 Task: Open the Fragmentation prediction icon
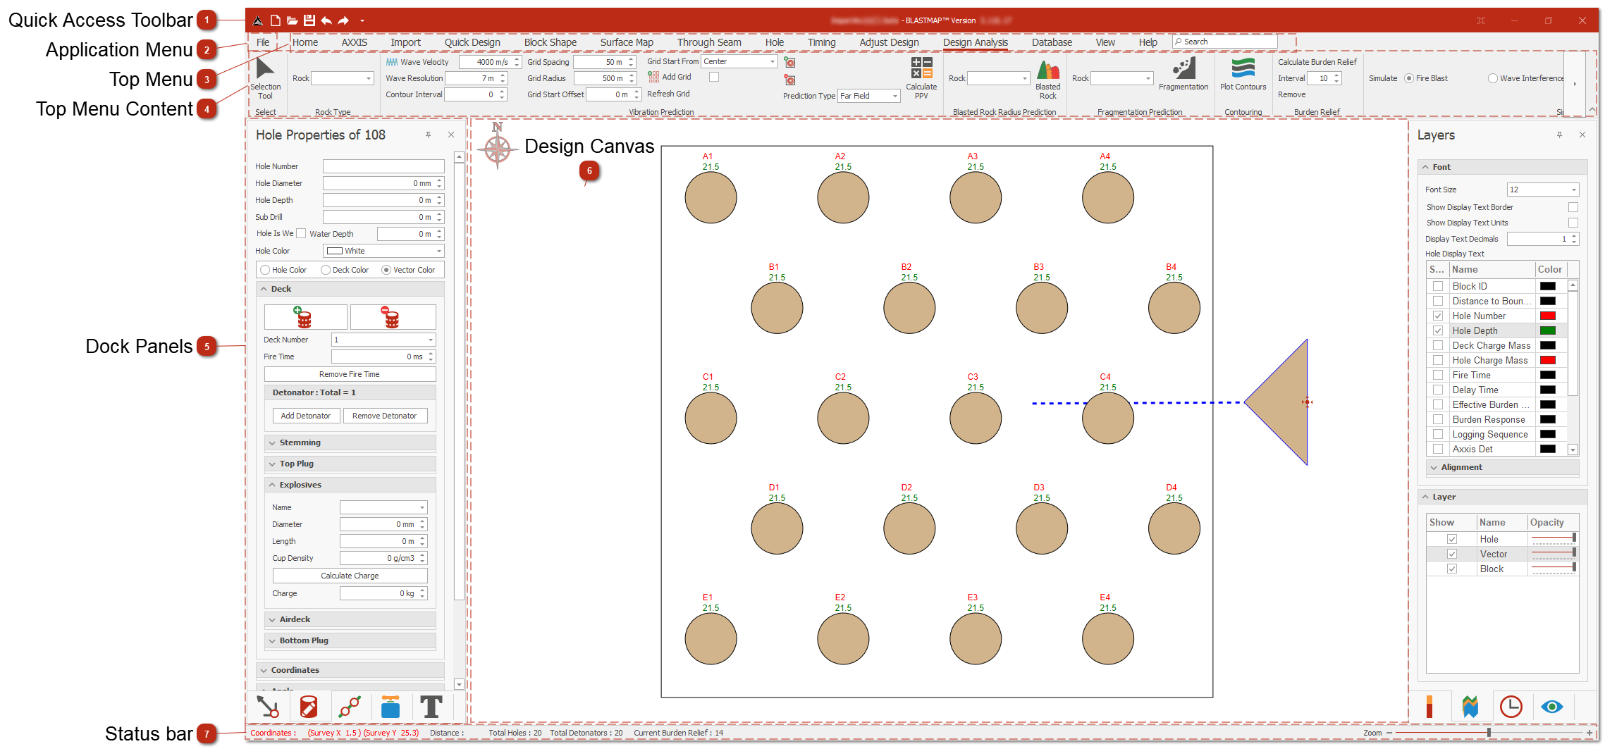[1183, 69]
